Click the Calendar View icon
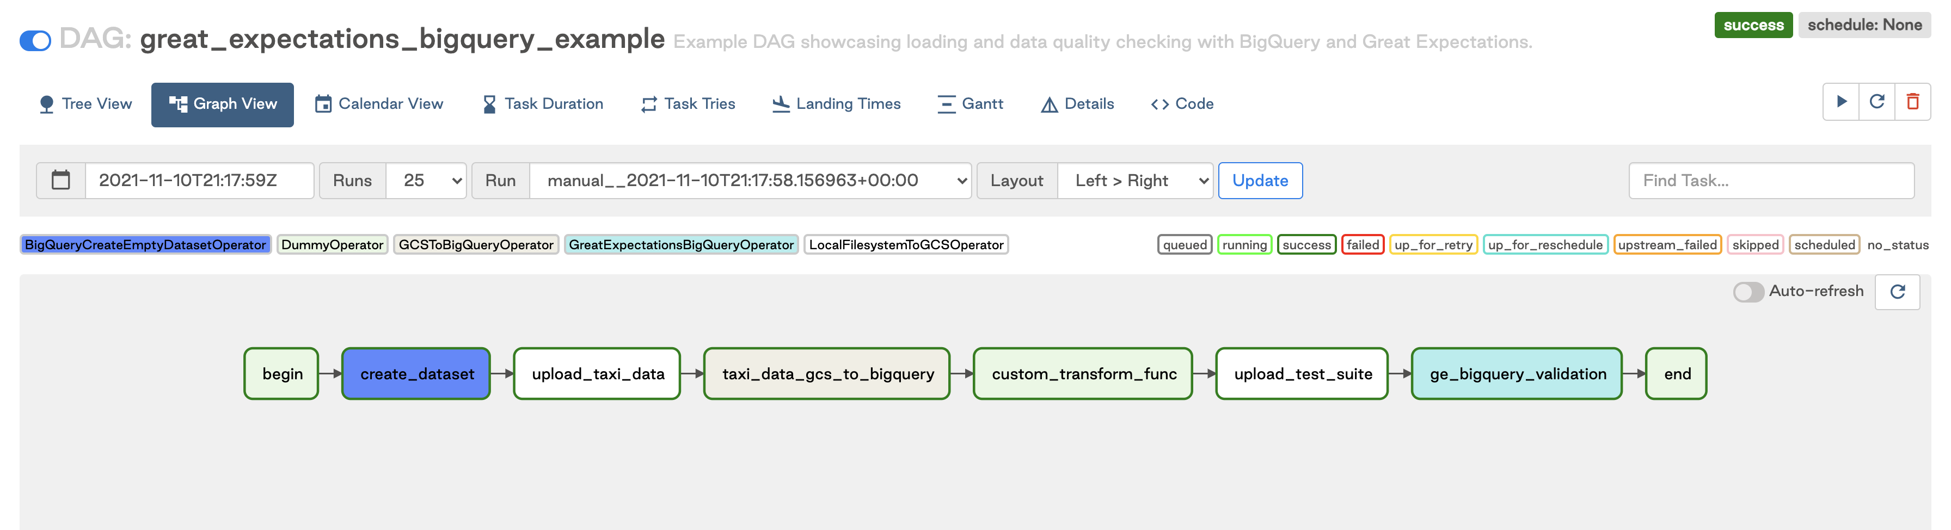This screenshot has height=530, width=1951. pyautogui.click(x=323, y=104)
